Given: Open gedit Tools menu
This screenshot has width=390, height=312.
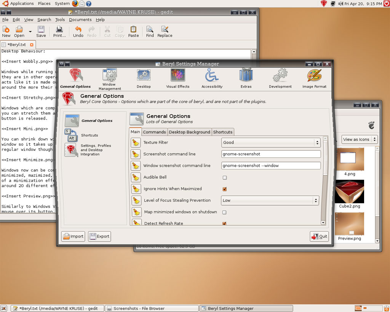Looking at the screenshot, I should pyautogui.click(x=60, y=20).
